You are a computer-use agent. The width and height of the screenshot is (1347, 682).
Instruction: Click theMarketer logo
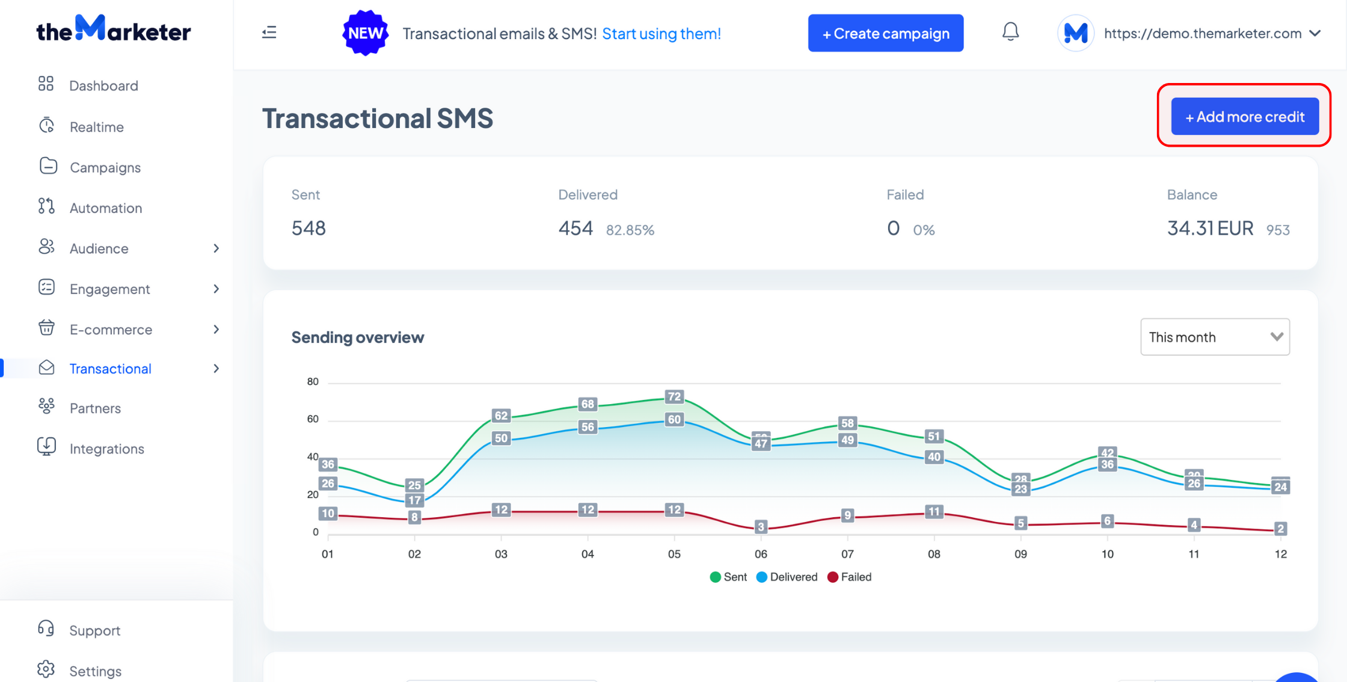pyautogui.click(x=114, y=29)
